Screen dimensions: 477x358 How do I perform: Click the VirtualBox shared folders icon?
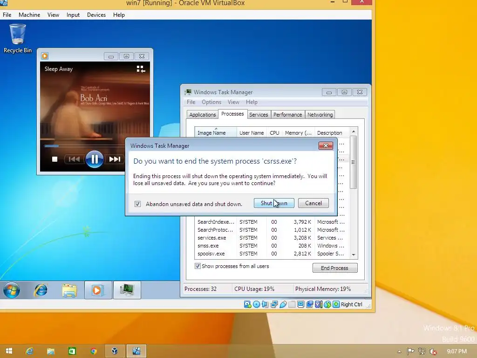[292, 304]
